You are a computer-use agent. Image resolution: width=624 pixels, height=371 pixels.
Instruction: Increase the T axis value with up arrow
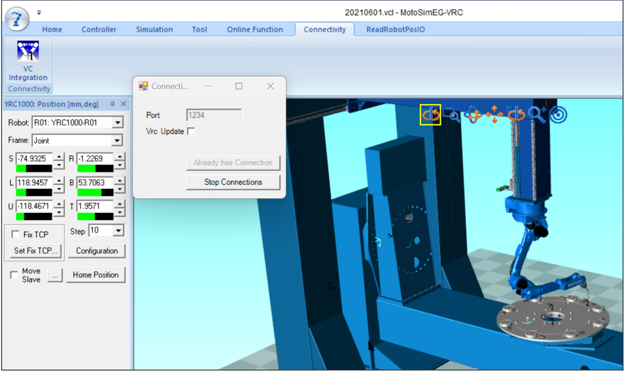tap(119, 203)
